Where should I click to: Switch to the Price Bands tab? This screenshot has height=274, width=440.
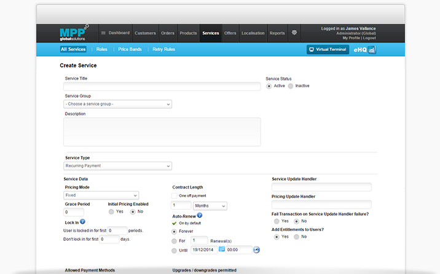tap(130, 49)
